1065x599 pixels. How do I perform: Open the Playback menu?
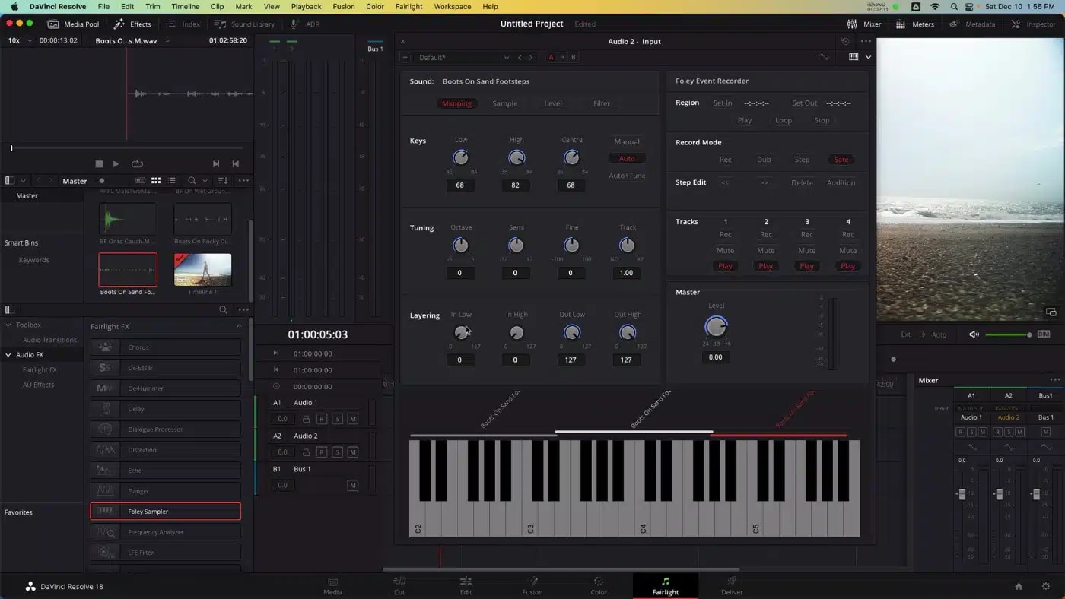pos(306,6)
